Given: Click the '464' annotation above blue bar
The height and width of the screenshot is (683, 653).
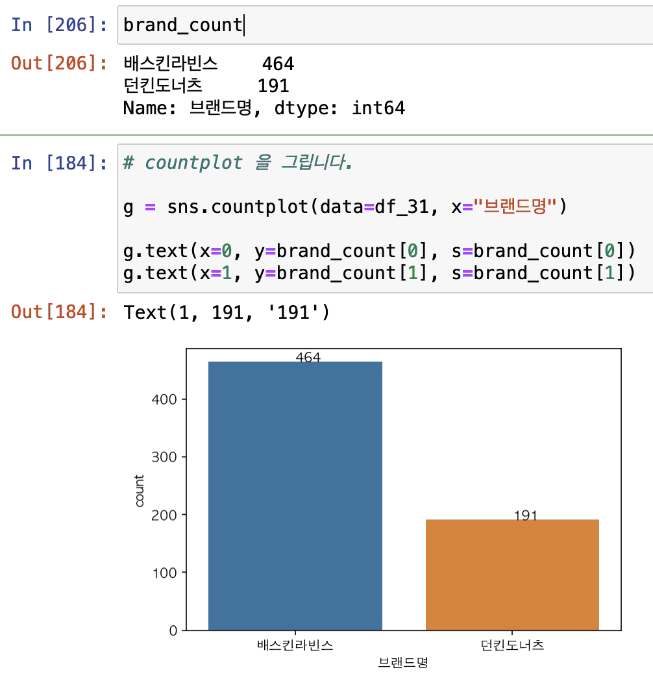Looking at the screenshot, I should pyautogui.click(x=308, y=358).
